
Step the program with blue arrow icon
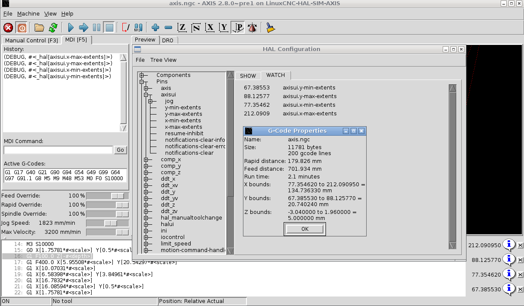pyautogui.click(x=84, y=28)
